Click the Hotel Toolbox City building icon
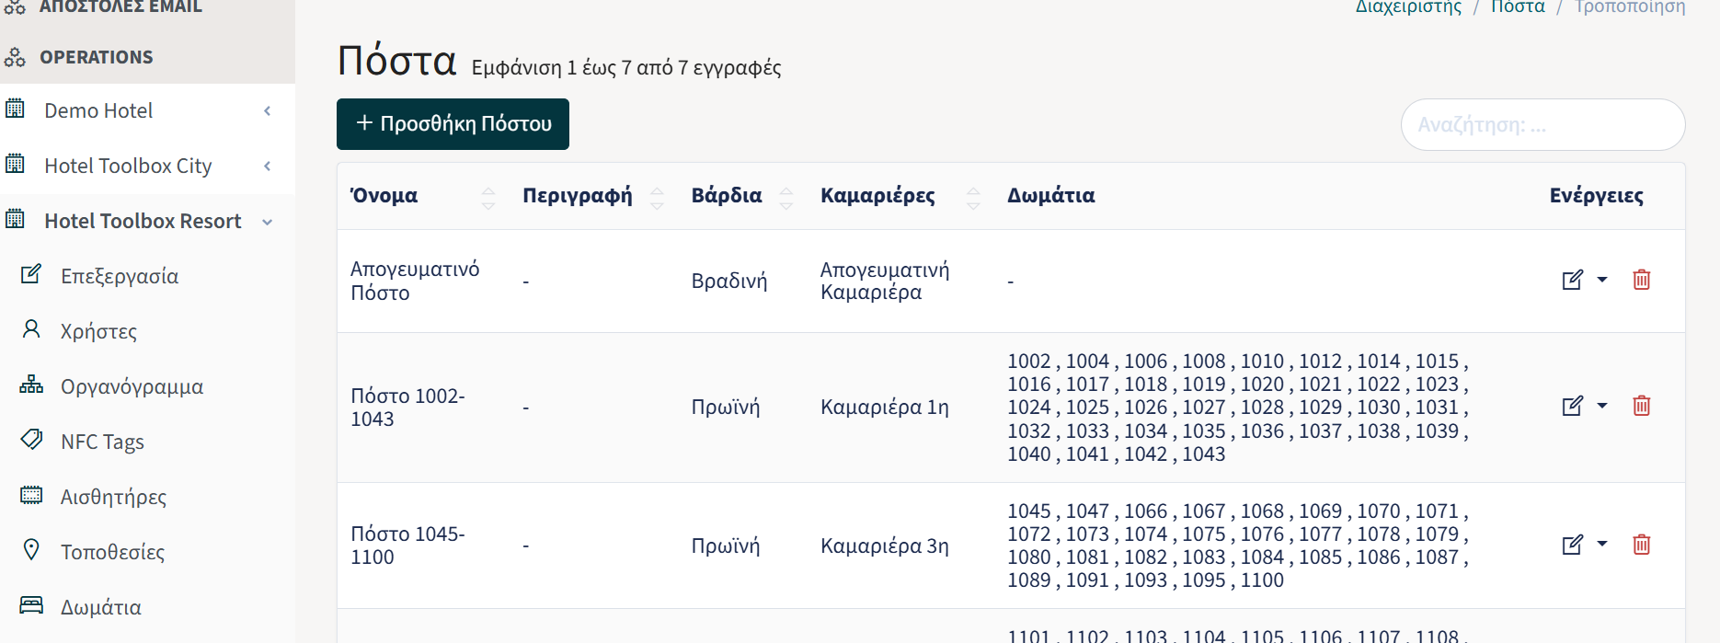 point(15,164)
